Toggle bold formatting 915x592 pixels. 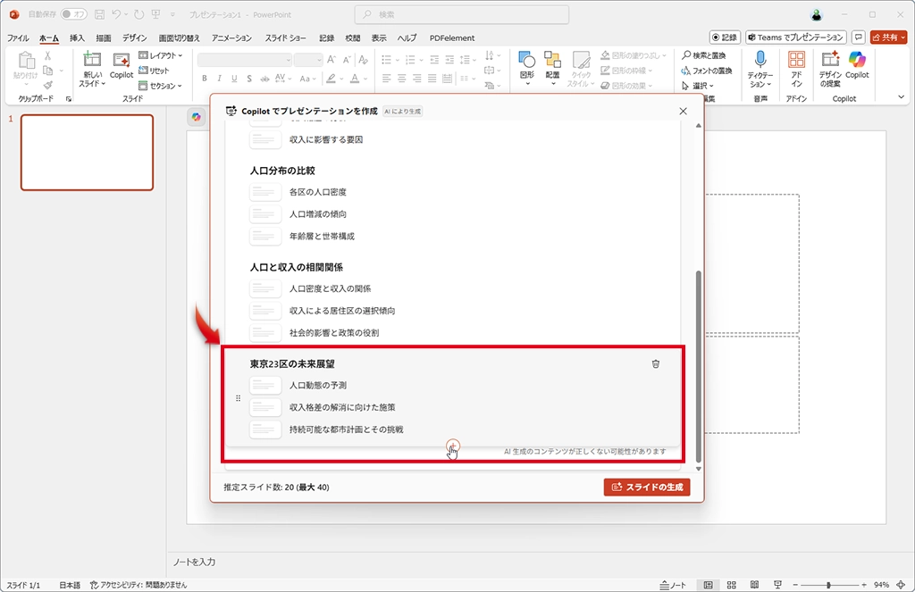(x=205, y=79)
